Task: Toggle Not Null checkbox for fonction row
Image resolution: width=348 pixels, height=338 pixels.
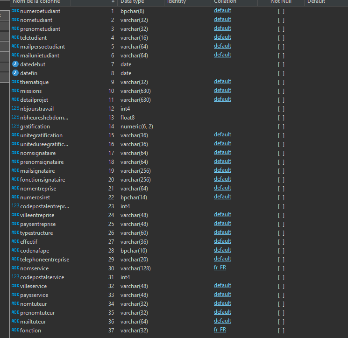Action: click(281, 331)
